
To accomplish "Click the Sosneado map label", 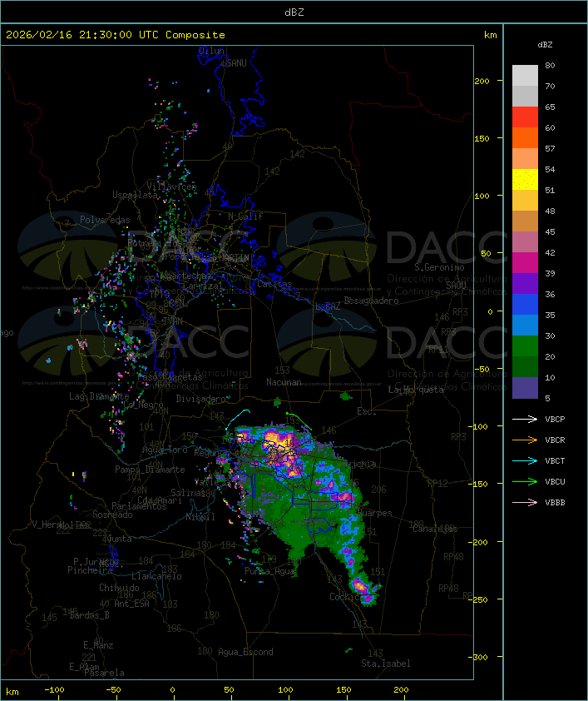I will (x=112, y=515).
